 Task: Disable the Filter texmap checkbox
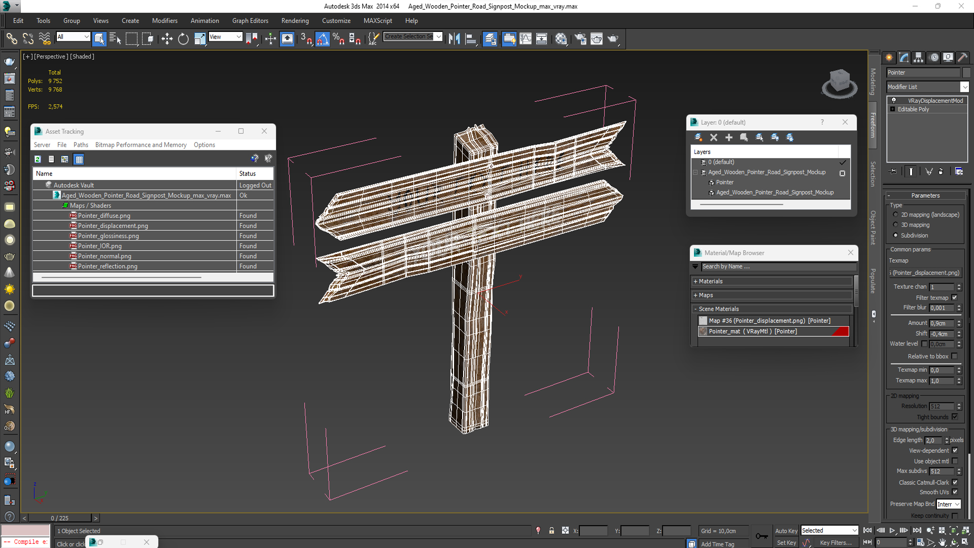point(955,297)
